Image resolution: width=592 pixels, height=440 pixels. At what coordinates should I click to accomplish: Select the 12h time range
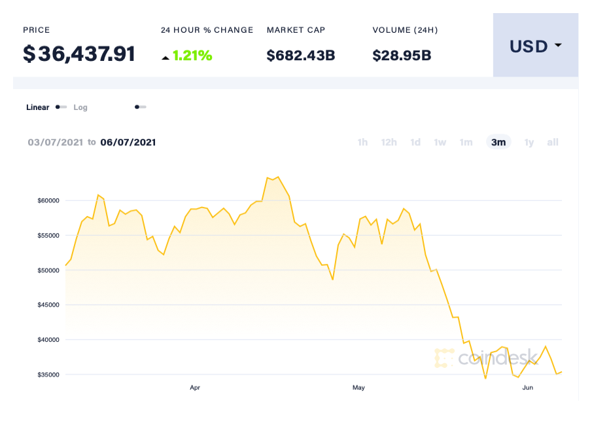tap(389, 142)
